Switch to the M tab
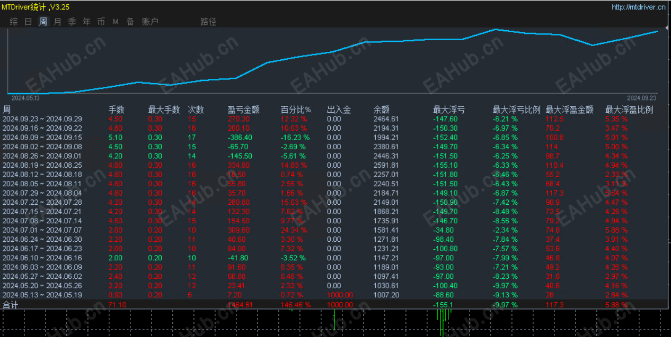 [116, 22]
